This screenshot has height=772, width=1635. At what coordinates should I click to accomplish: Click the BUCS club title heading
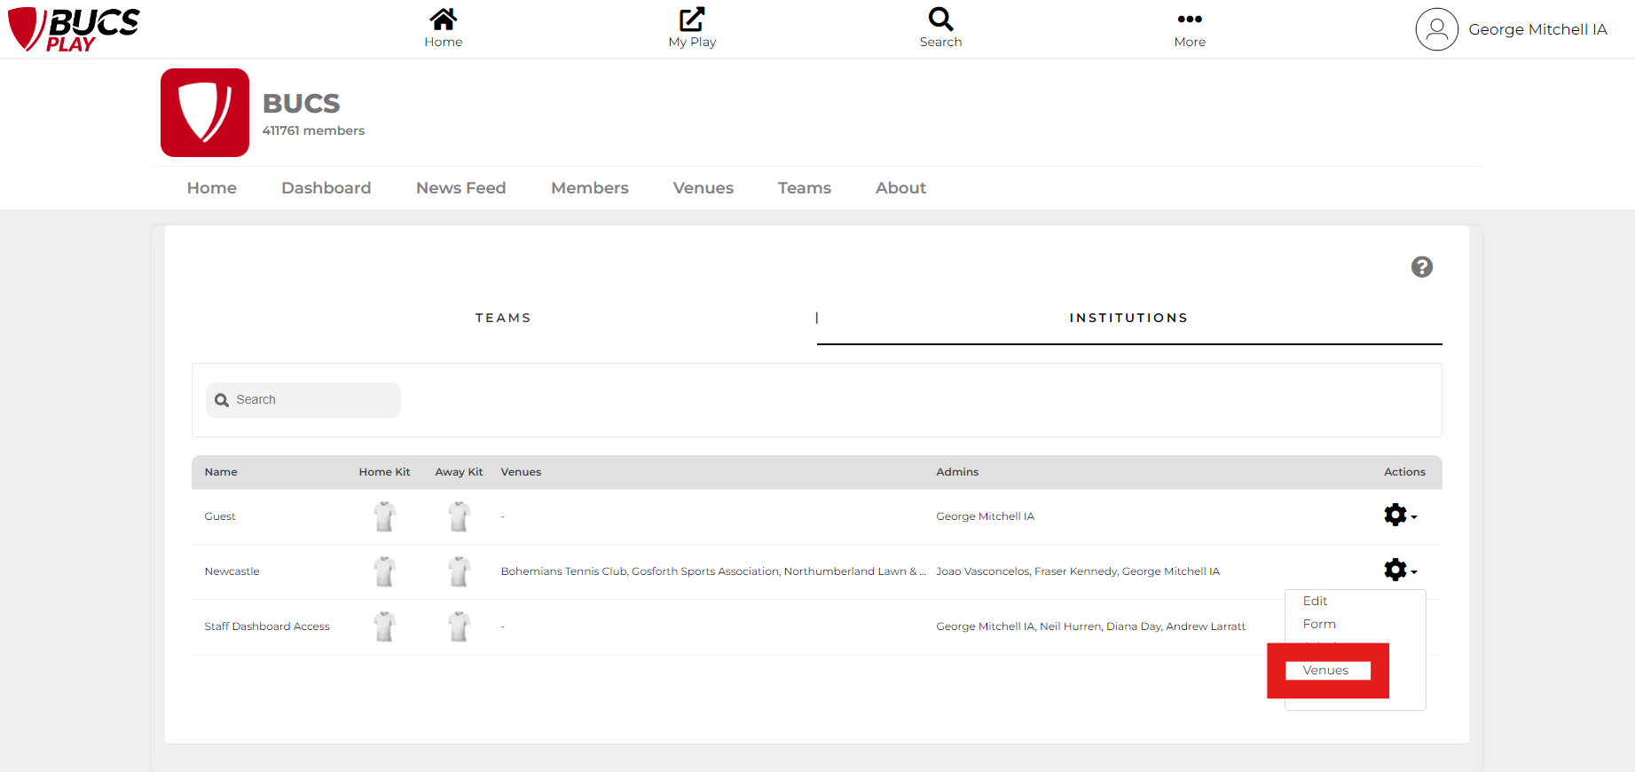tap(302, 104)
